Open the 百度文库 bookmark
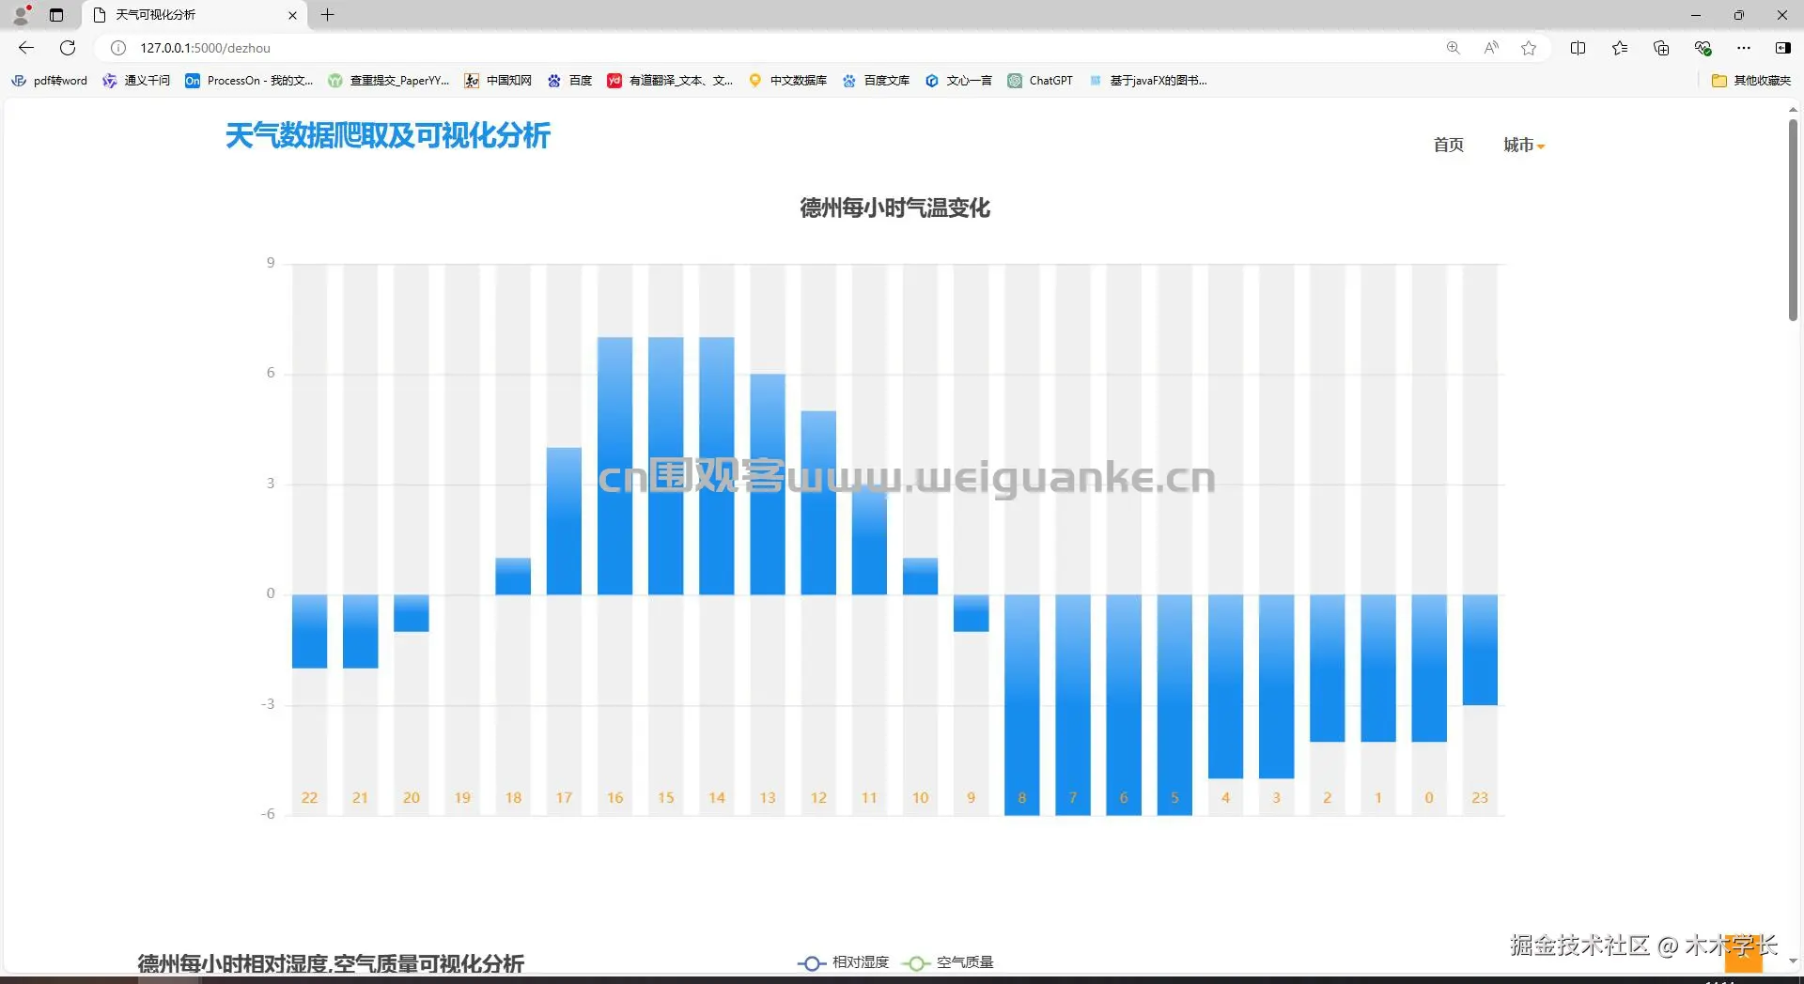This screenshot has width=1804, height=984. click(x=876, y=81)
